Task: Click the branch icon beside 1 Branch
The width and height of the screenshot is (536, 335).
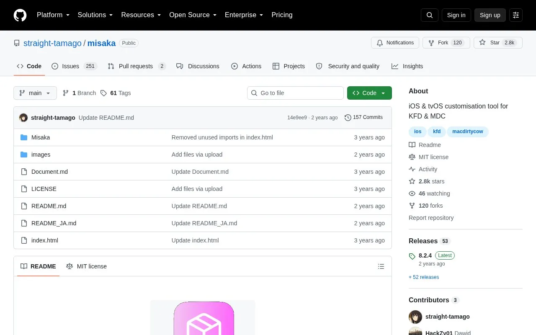Action: [66, 93]
